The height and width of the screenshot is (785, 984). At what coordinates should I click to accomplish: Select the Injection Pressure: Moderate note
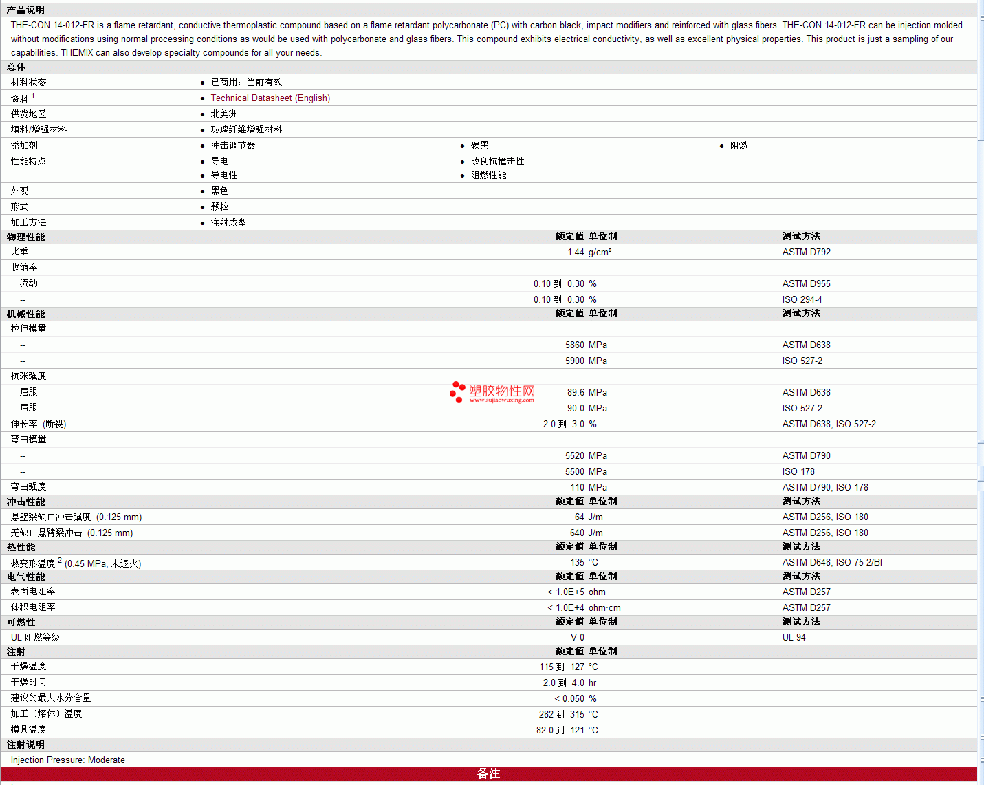coord(67,760)
